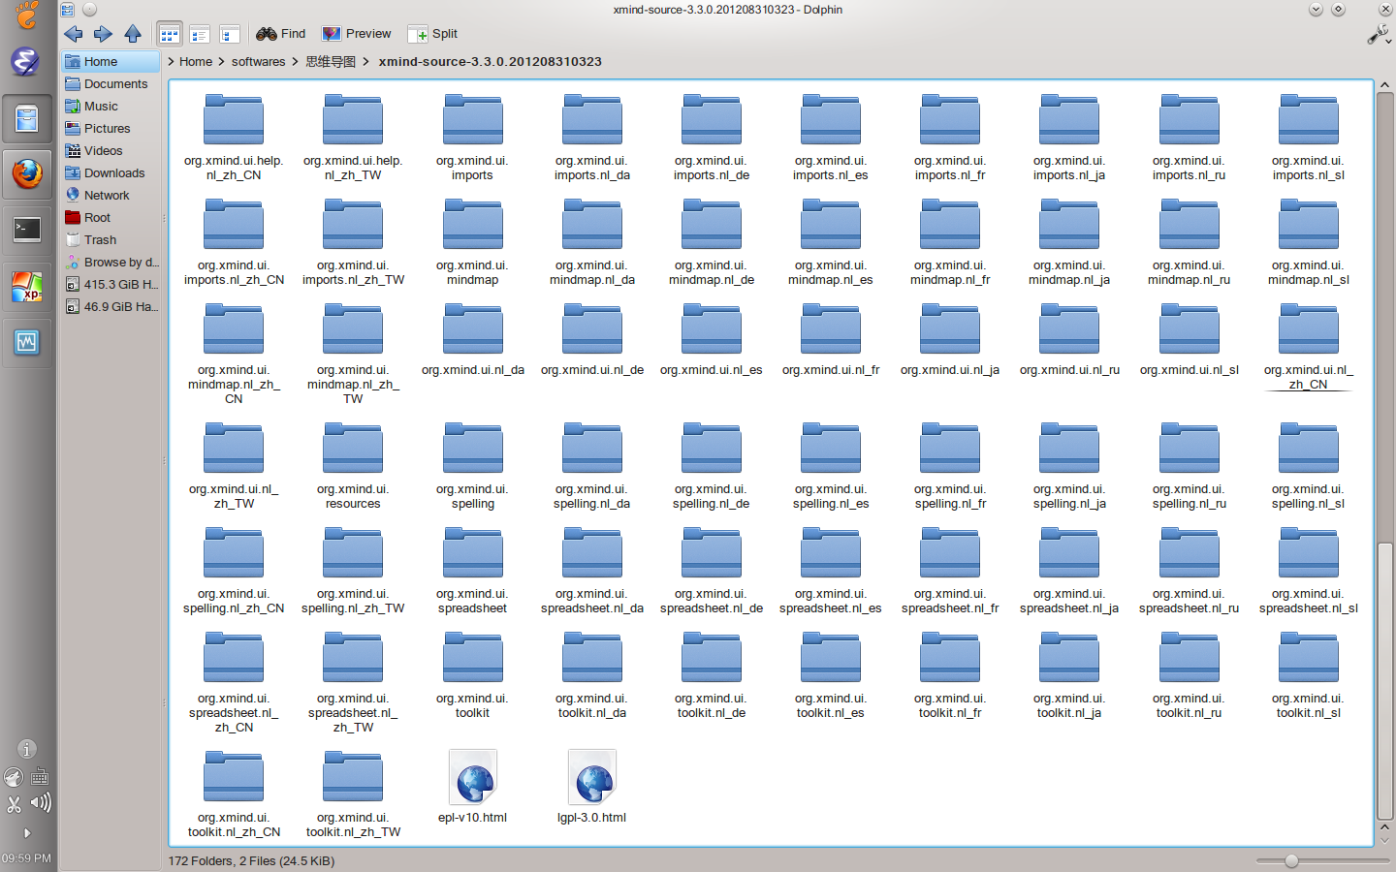Select xmind-source-3.3.0.201208310323 in the breadcrumb
1396x872 pixels.
tap(490, 61)
